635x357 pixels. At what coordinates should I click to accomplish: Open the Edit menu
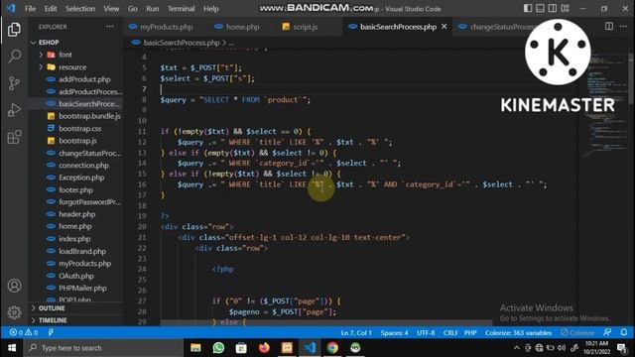pyautogui.click(x=51, y=9)
